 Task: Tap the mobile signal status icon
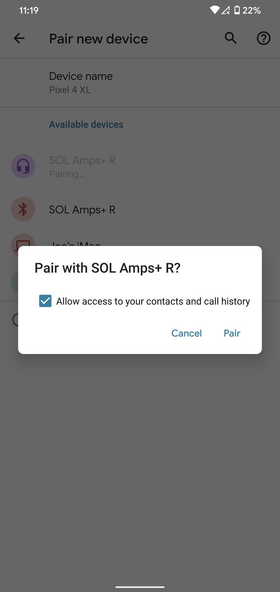click(226, 10)
